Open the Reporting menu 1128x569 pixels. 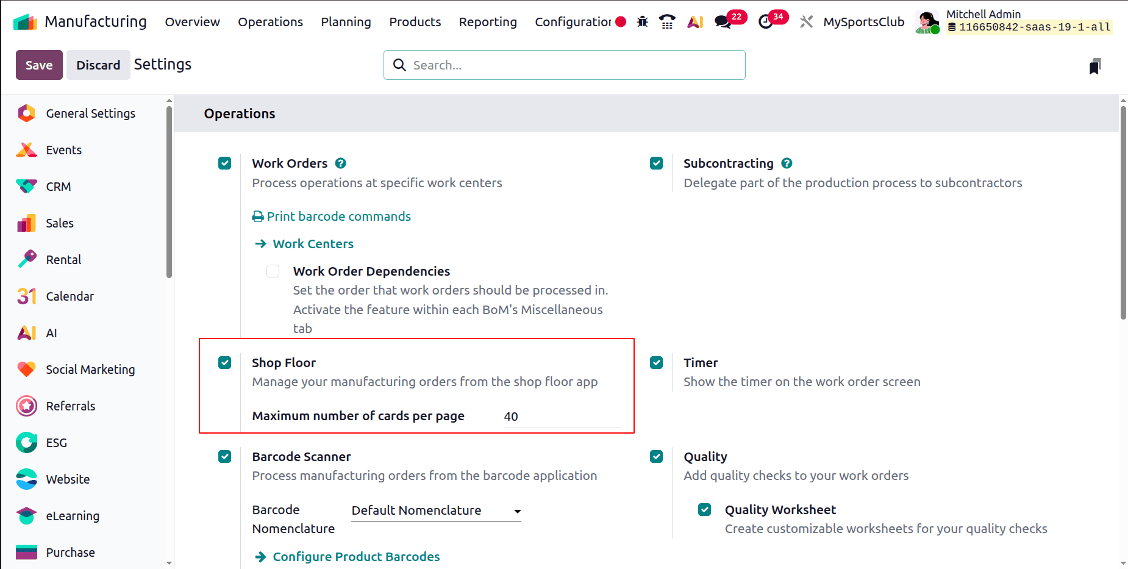pos(488,22)
